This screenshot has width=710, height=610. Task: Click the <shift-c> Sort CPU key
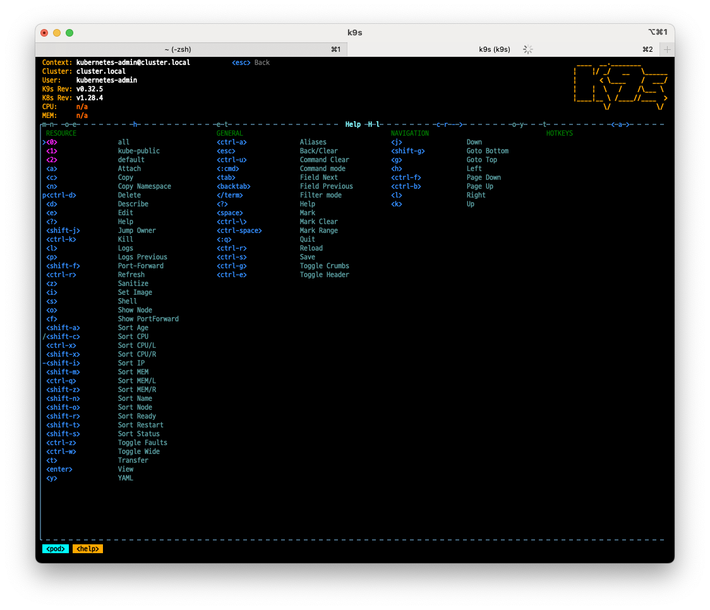(63, 337)
